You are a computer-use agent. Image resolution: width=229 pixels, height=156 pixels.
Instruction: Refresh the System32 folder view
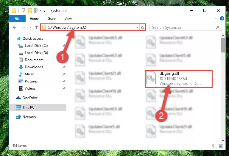[143, 27]
